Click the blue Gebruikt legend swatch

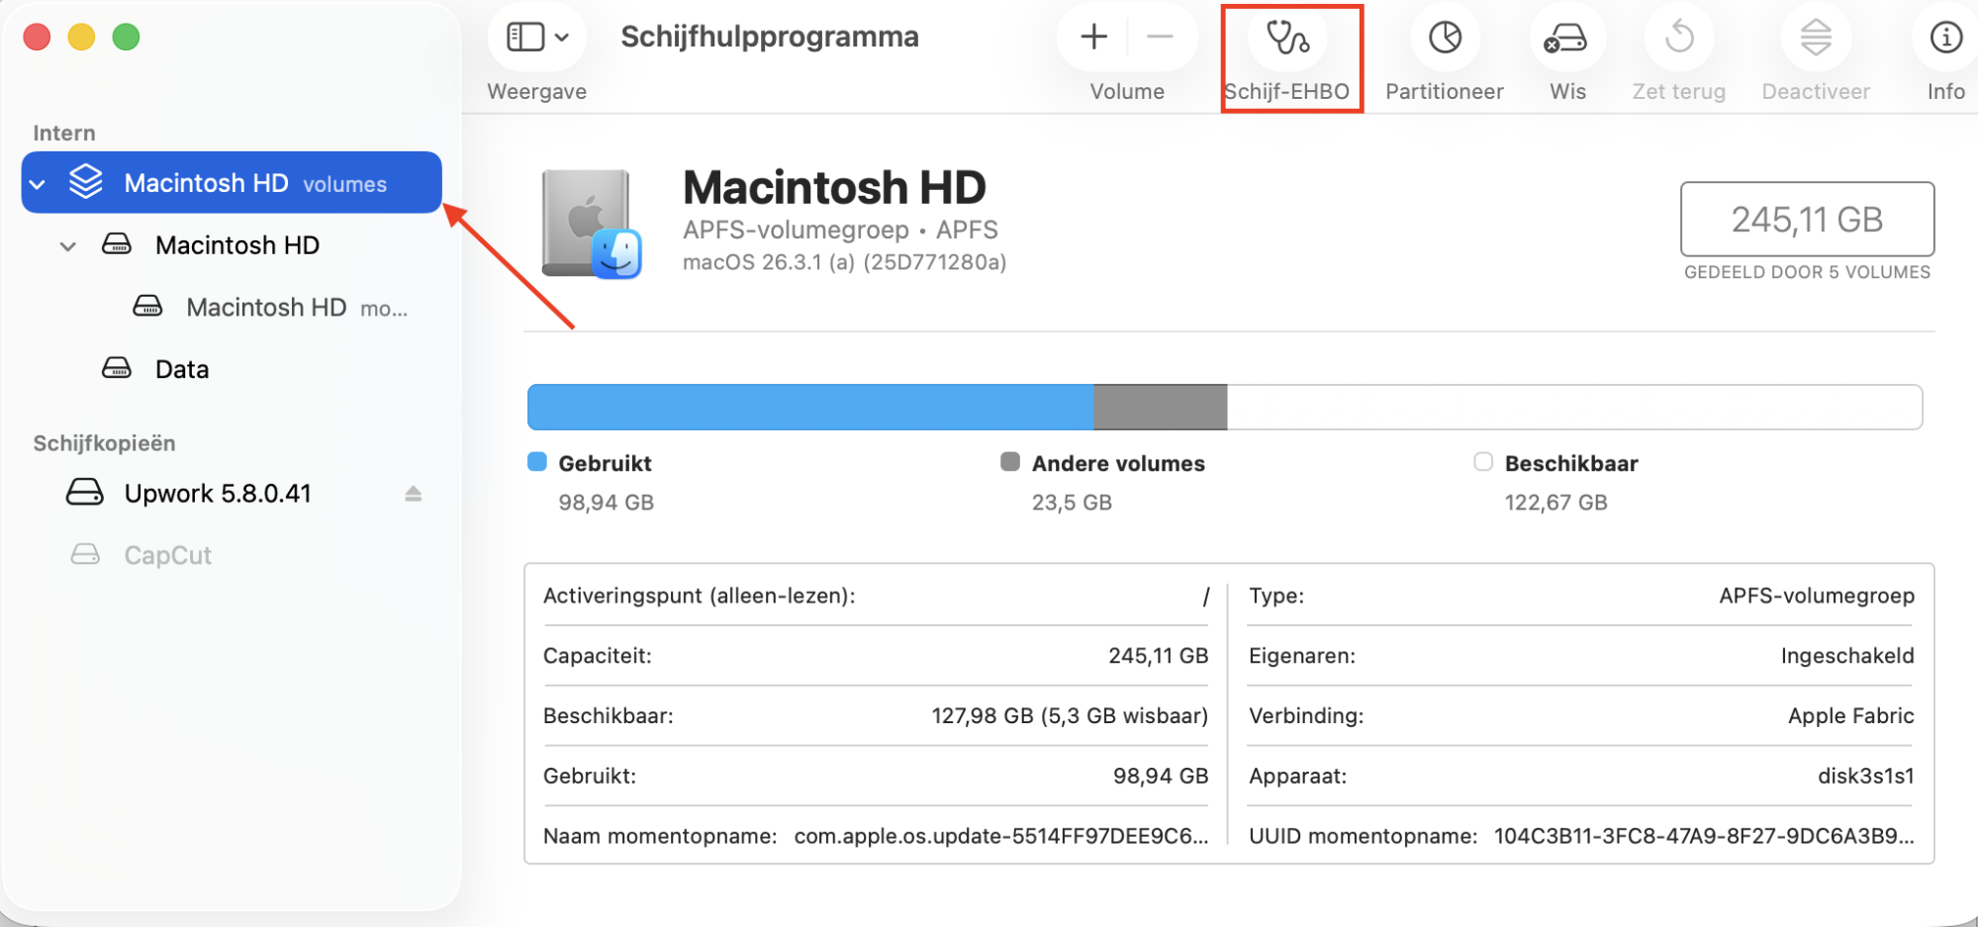coord(537,462)
